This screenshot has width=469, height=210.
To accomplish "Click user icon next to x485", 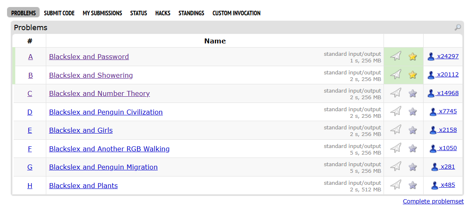I will tap(435, 186).
